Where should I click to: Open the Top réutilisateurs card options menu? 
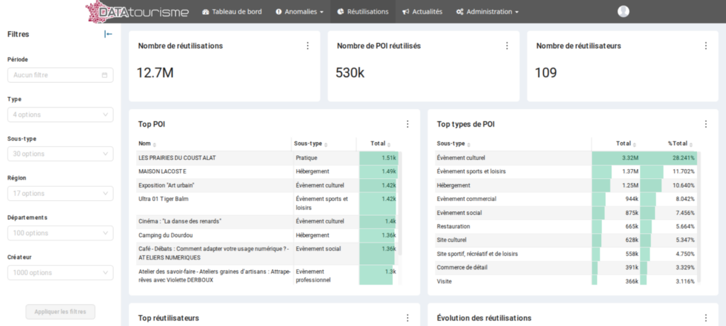(x=407, y=318)
